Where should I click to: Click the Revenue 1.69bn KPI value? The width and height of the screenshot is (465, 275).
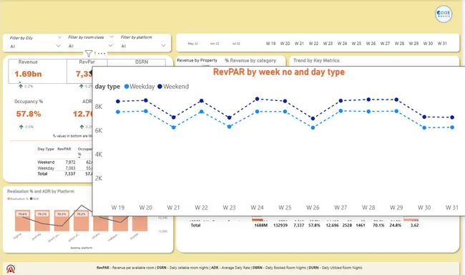28,74
